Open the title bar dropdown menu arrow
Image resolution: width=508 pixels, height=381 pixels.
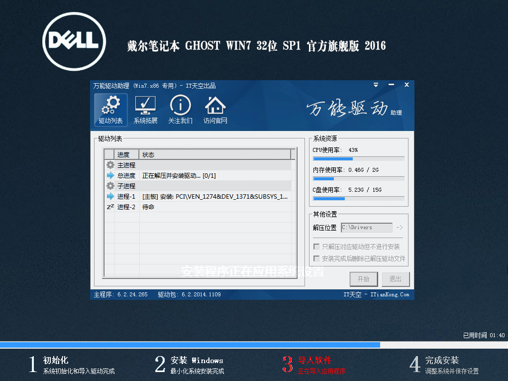point(376,85)
